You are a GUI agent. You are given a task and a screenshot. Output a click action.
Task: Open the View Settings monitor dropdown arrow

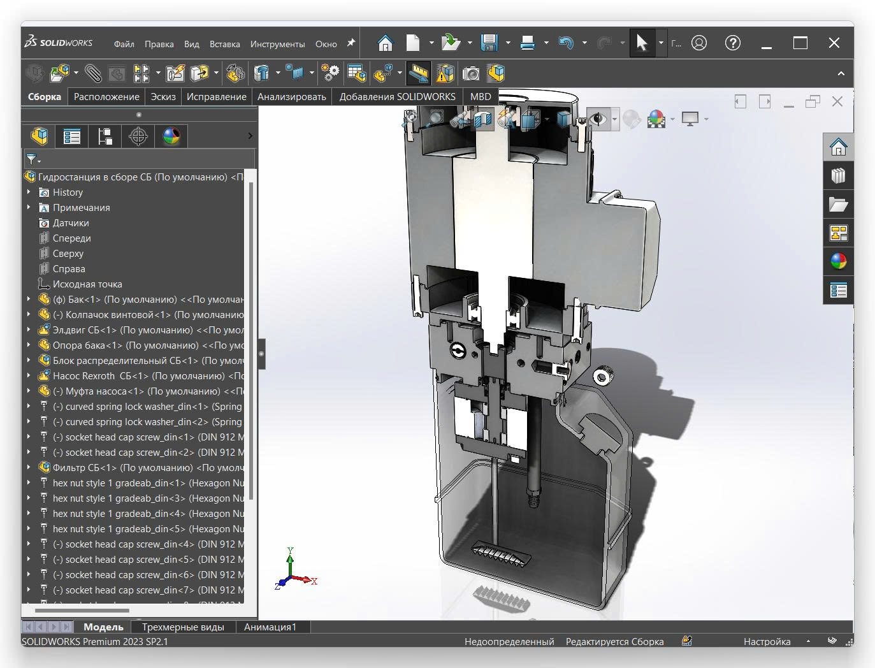point(706,119)
